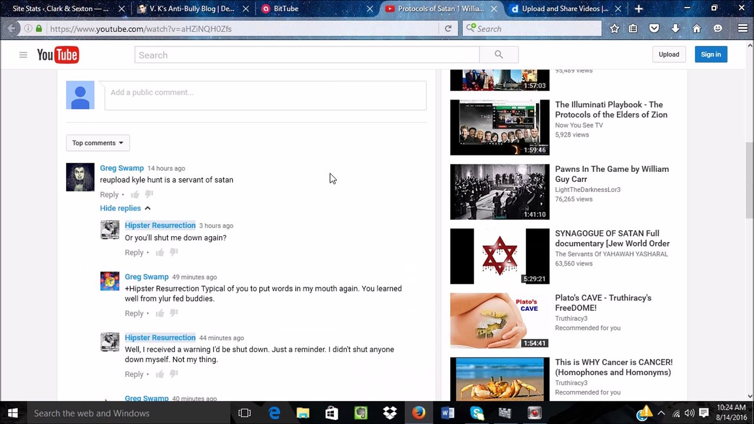Image resolution: width=754 pixels, height=424 pixels.
Task: Click the Pocket icon in the toolbar
Action: pyautogui.click(x=654, y=28)
